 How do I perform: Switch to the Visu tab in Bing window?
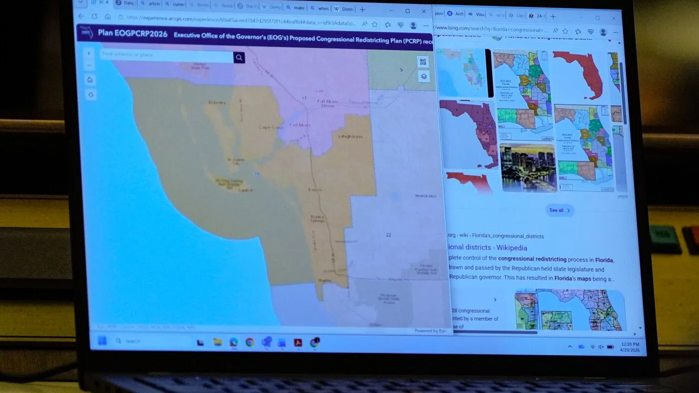click(476, 14)
